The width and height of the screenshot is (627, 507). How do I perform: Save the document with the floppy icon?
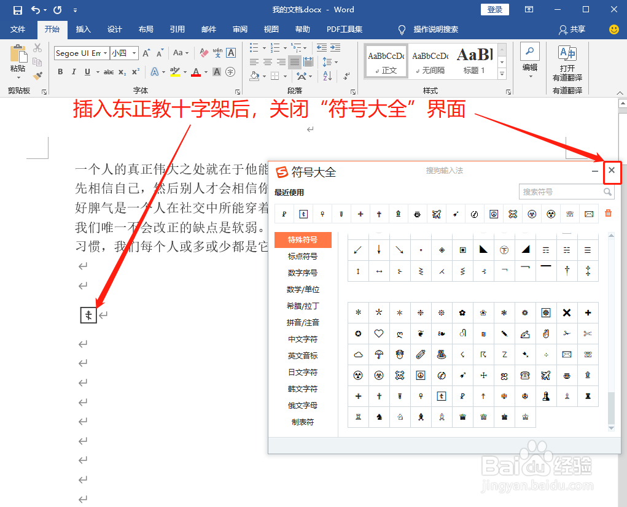[x=18, y=10]
